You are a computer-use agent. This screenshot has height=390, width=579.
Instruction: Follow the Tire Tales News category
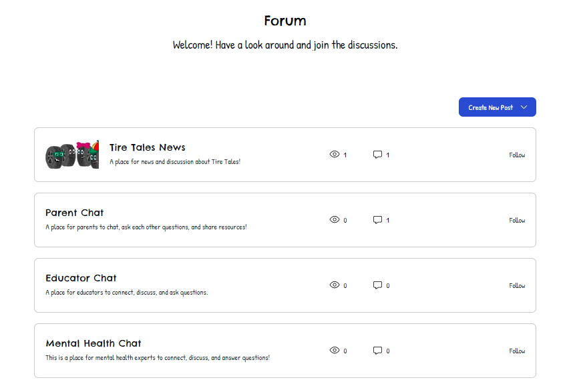pyautogui.click(x=517, y=155)
